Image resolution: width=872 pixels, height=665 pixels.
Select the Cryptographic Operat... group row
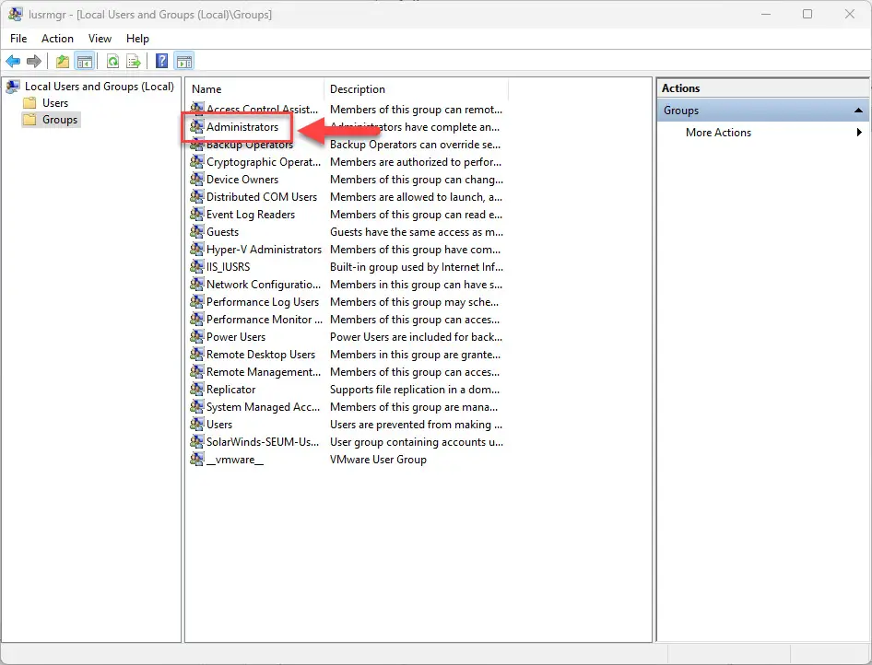[263, 162]
